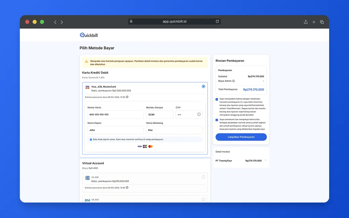
Task: Click the lock icon in address bar
Action: (x=131, y=22)
